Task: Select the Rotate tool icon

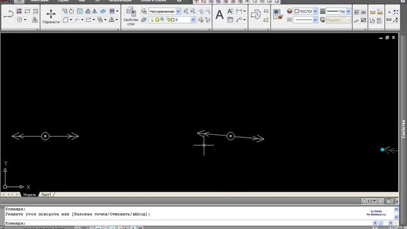Action: tap(71, 11)
